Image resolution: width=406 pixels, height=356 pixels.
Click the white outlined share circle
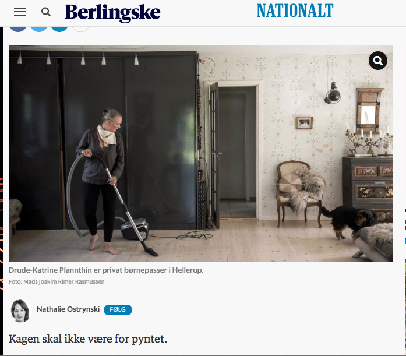click(80, 28)
